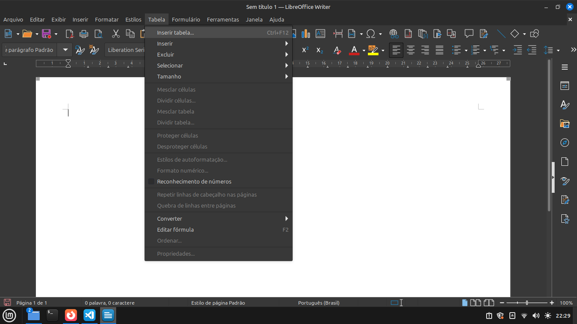
Task: Click 100% zoom level indicator
Action: pos(566,303)
